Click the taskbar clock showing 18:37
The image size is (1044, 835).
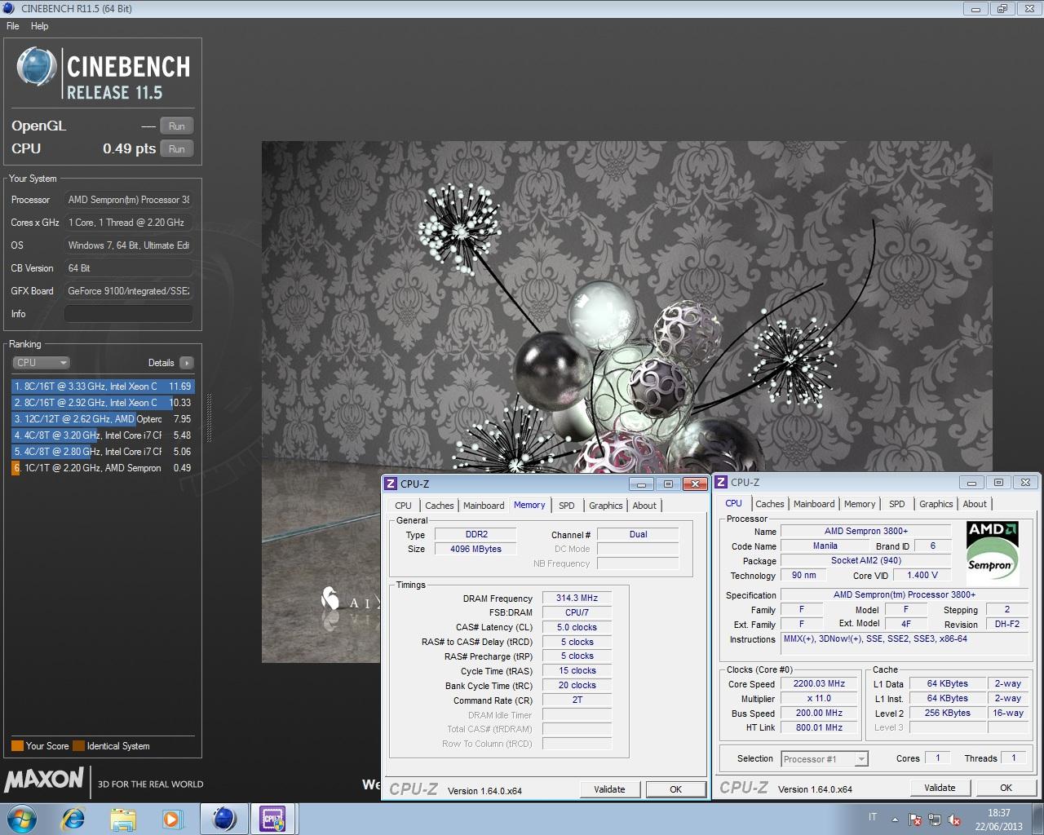998,820
